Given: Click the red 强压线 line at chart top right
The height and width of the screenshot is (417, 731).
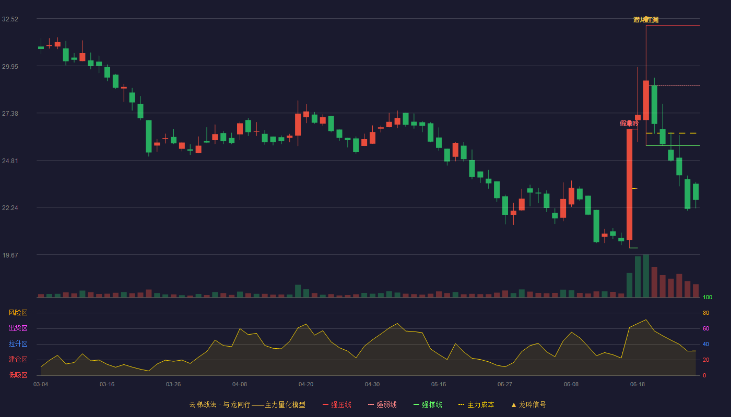Looking at the screenshot, I should pyautogui.click(x=673, y=25).
